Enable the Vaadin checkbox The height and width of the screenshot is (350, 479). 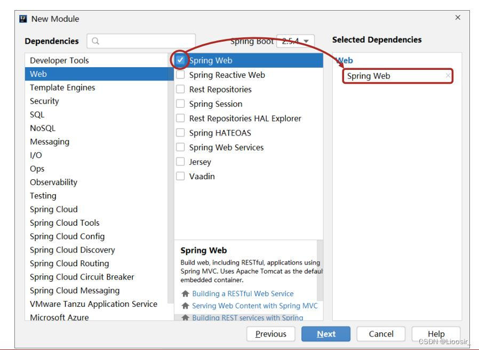180,176
